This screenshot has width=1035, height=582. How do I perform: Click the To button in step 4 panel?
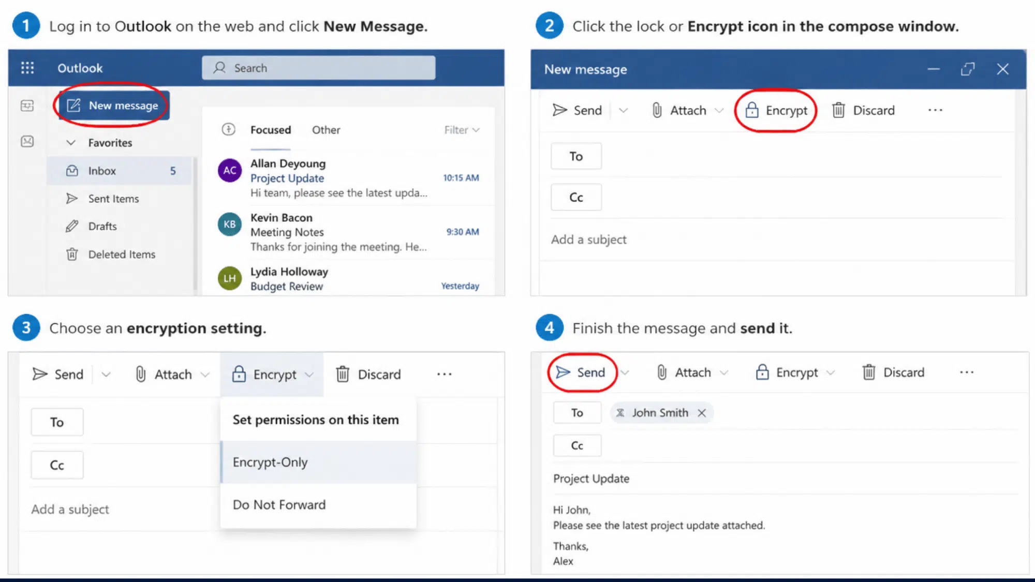point(577,413)
